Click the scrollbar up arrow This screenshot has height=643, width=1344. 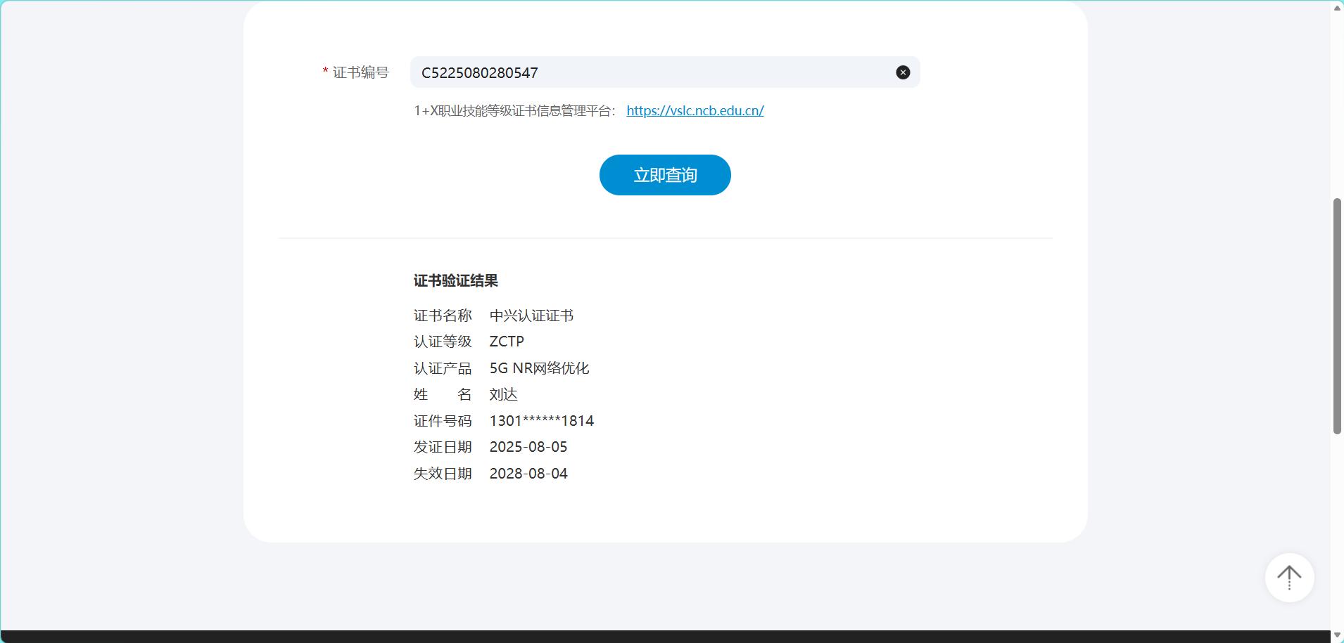coord(1337,8)
